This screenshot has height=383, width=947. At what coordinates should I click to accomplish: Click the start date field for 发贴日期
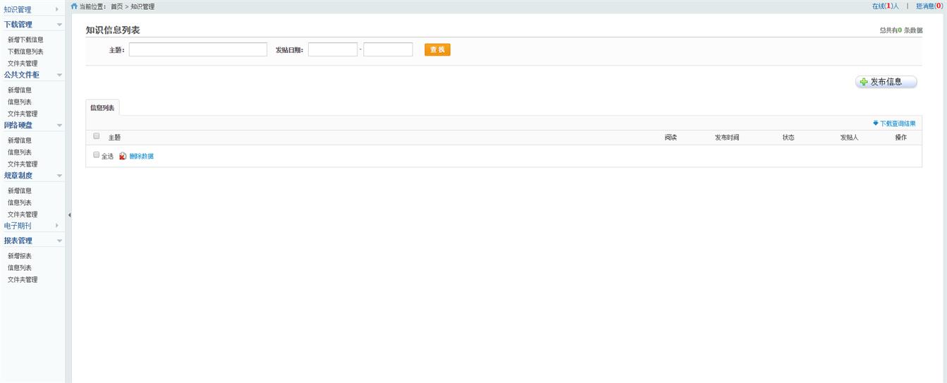332,49
